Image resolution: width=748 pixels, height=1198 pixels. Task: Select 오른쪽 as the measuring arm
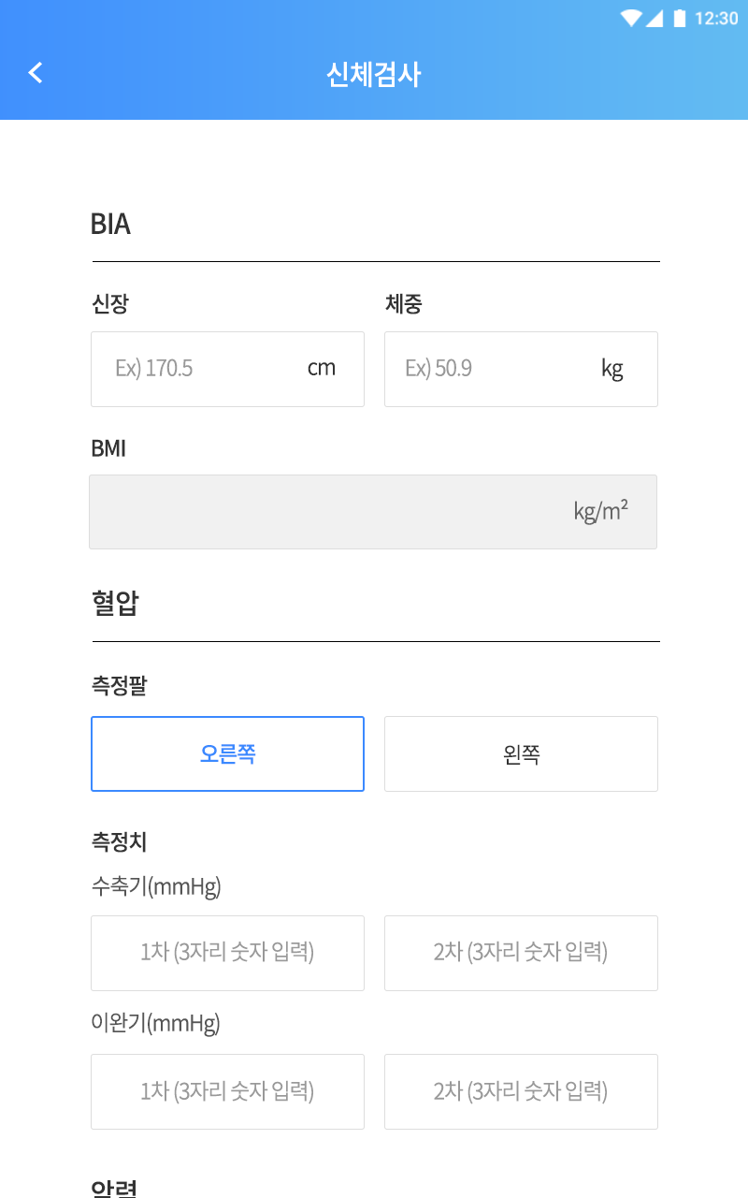[227, 754]
